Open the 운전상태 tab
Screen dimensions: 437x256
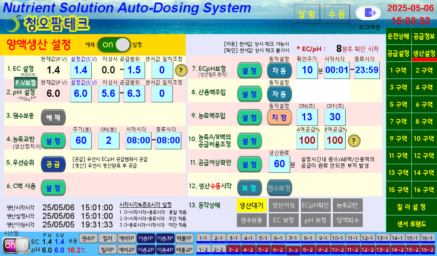pos(398,36)
